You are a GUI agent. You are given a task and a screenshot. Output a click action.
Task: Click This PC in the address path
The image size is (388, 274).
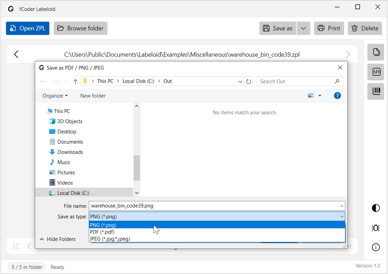pyautogui.click(x=105, y=81)
